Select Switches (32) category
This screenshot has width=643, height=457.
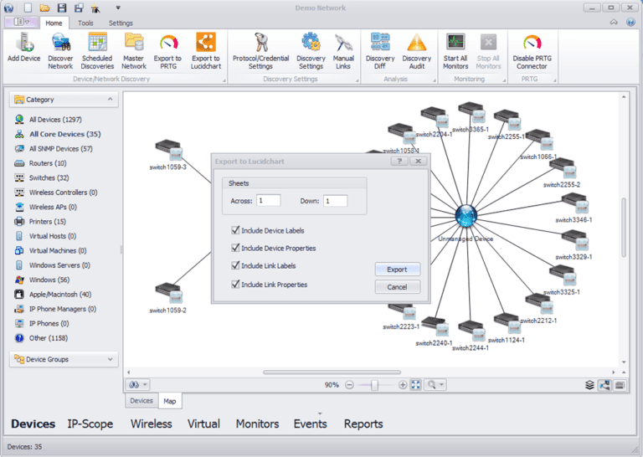(x=49, y=177)
